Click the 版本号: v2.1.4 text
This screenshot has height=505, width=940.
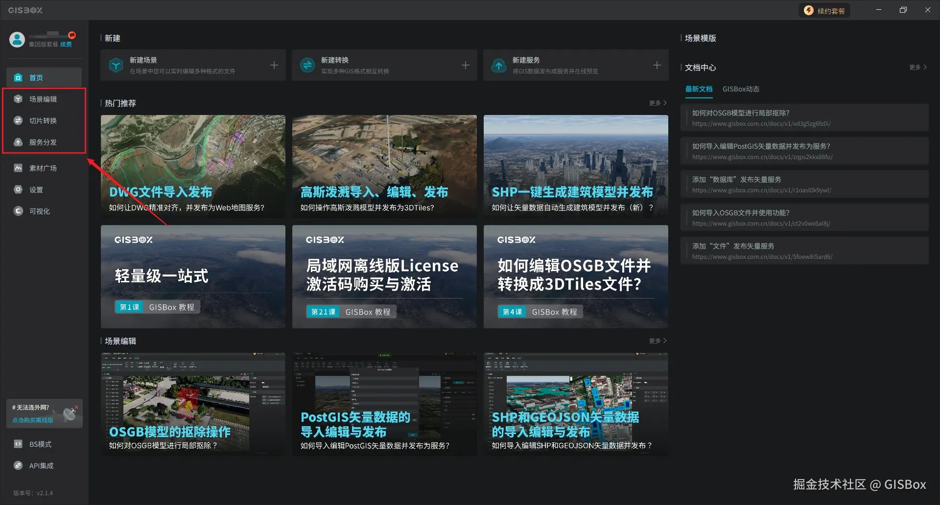(33, 493)
